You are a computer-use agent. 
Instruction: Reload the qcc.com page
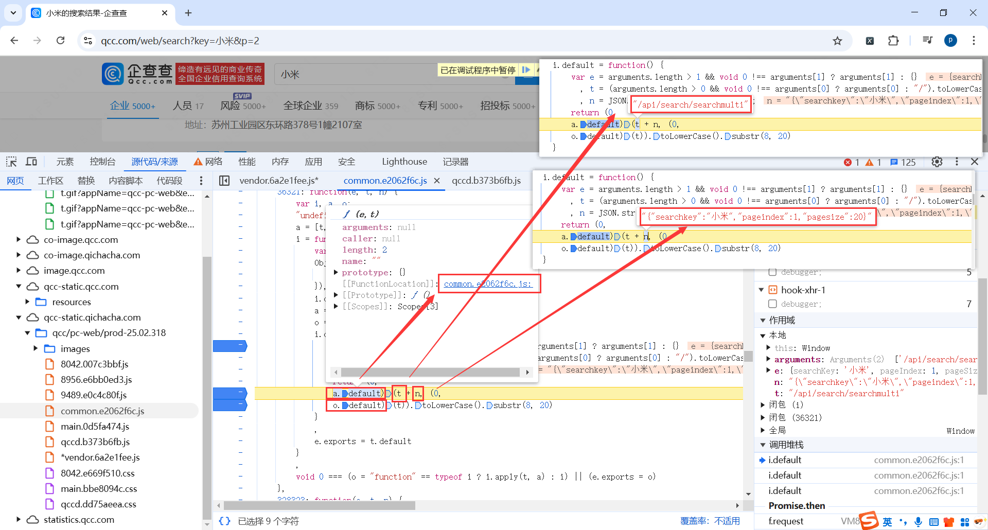60,41
